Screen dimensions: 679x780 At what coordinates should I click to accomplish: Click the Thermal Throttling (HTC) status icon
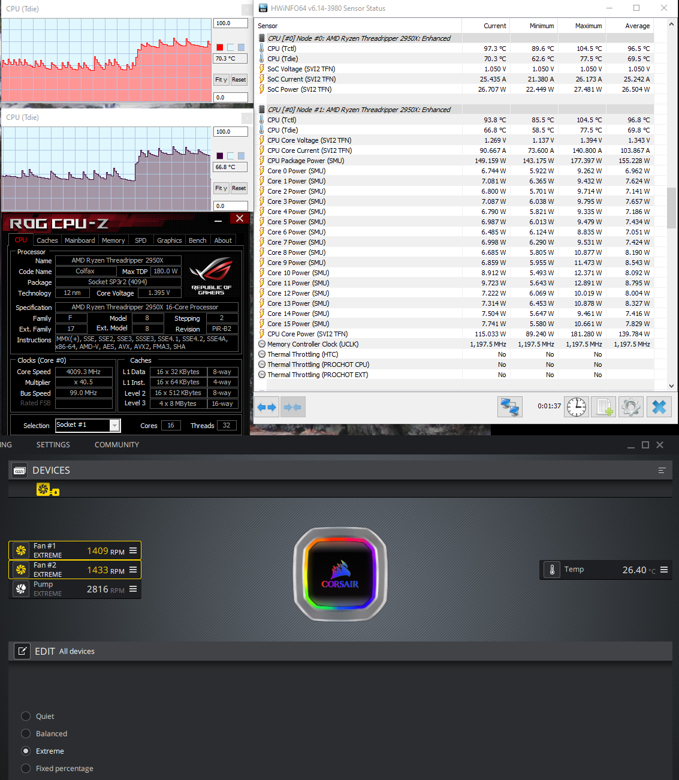tap(262, 354)
